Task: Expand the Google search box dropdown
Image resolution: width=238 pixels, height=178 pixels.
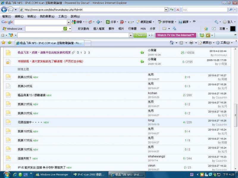Action: tap(68, 22)
